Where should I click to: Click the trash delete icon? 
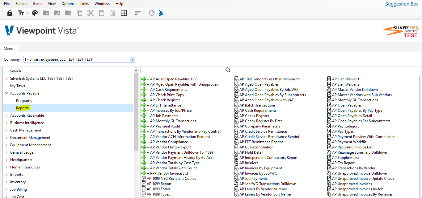(113, 13)
